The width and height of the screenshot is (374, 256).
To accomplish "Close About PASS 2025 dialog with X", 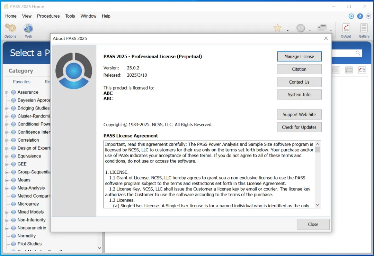I will [x=326, y=38].
